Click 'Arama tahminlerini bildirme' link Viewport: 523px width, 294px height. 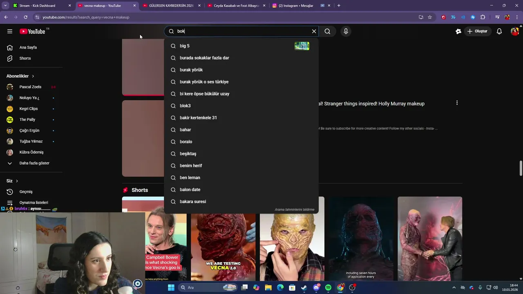[295, 210]
